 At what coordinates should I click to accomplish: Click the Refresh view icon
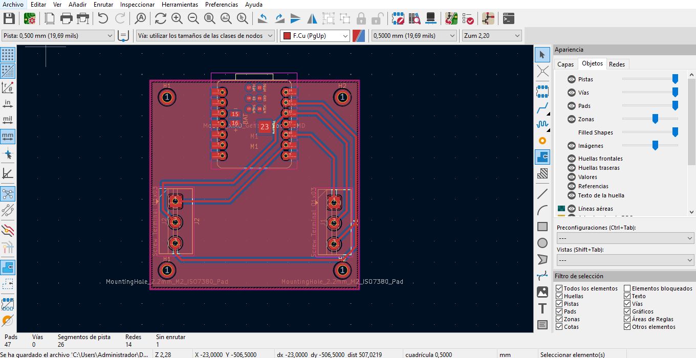click(x=160, y=19)
